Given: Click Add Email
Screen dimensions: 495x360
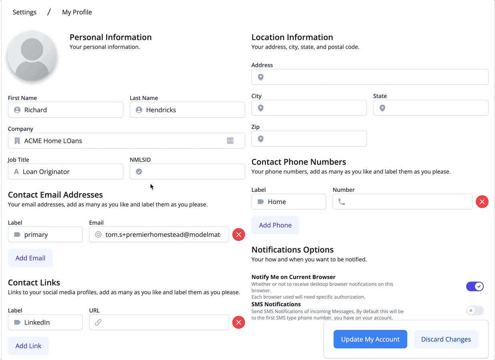Looking at the screenshot, I should click(30, 258).
